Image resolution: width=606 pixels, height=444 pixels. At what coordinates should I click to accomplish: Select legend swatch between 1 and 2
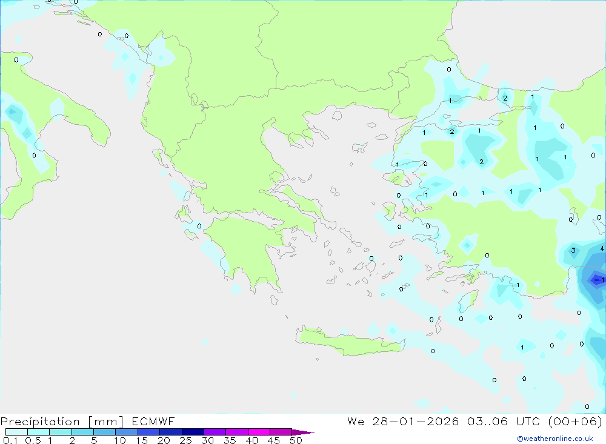click(x=61, y=432)
